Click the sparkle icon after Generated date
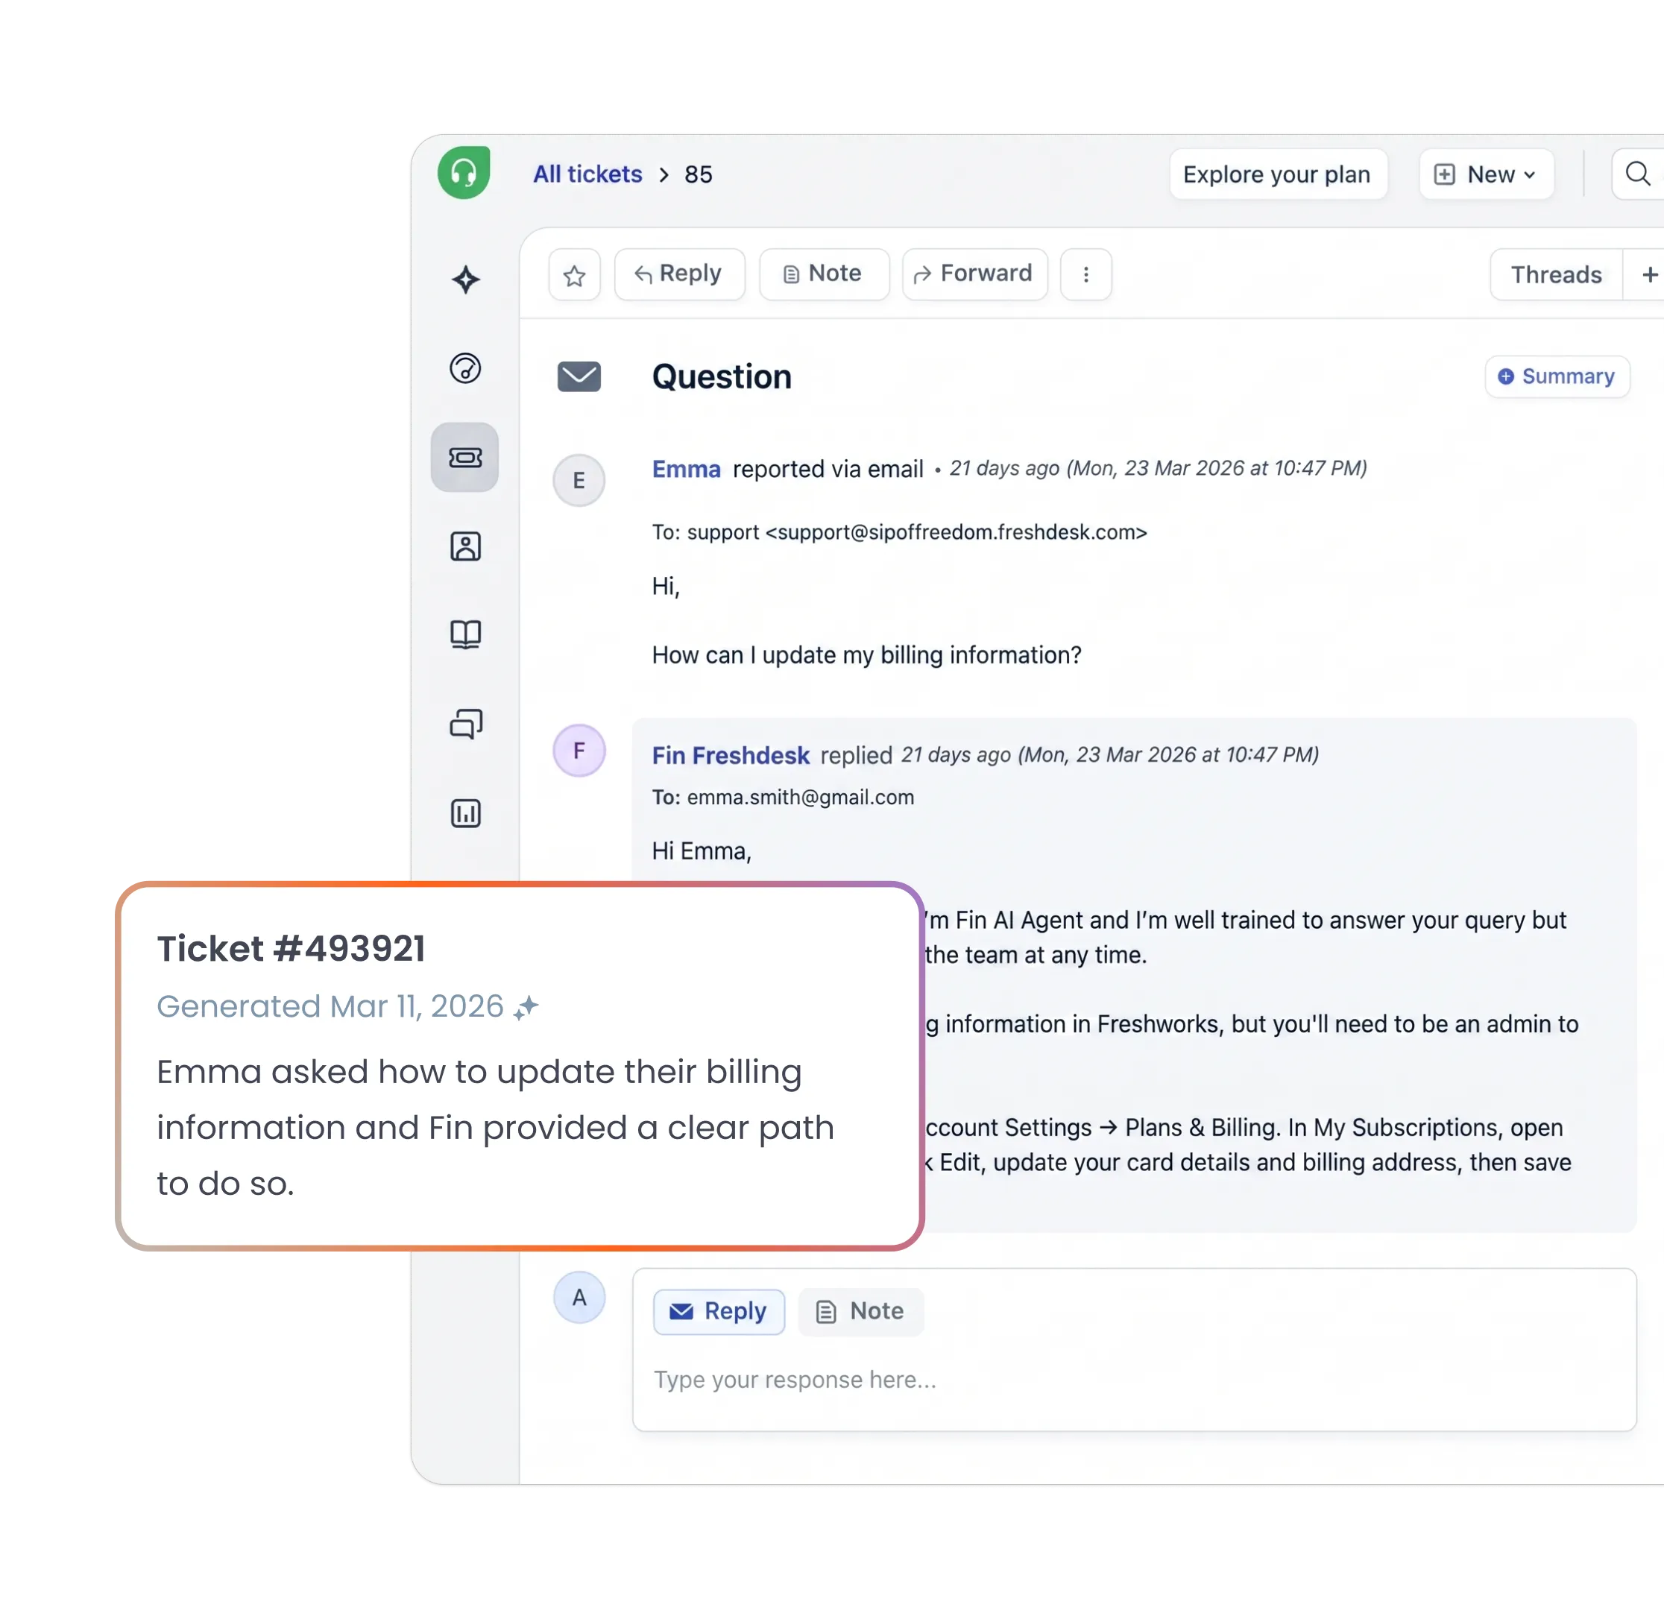The image size is (1664, 1619). (526, 1007)
